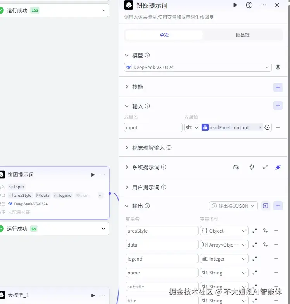Open the Integer type dropdown for legend
The width and height of the screenshot is (290, 304).
[x=224, y=259]
